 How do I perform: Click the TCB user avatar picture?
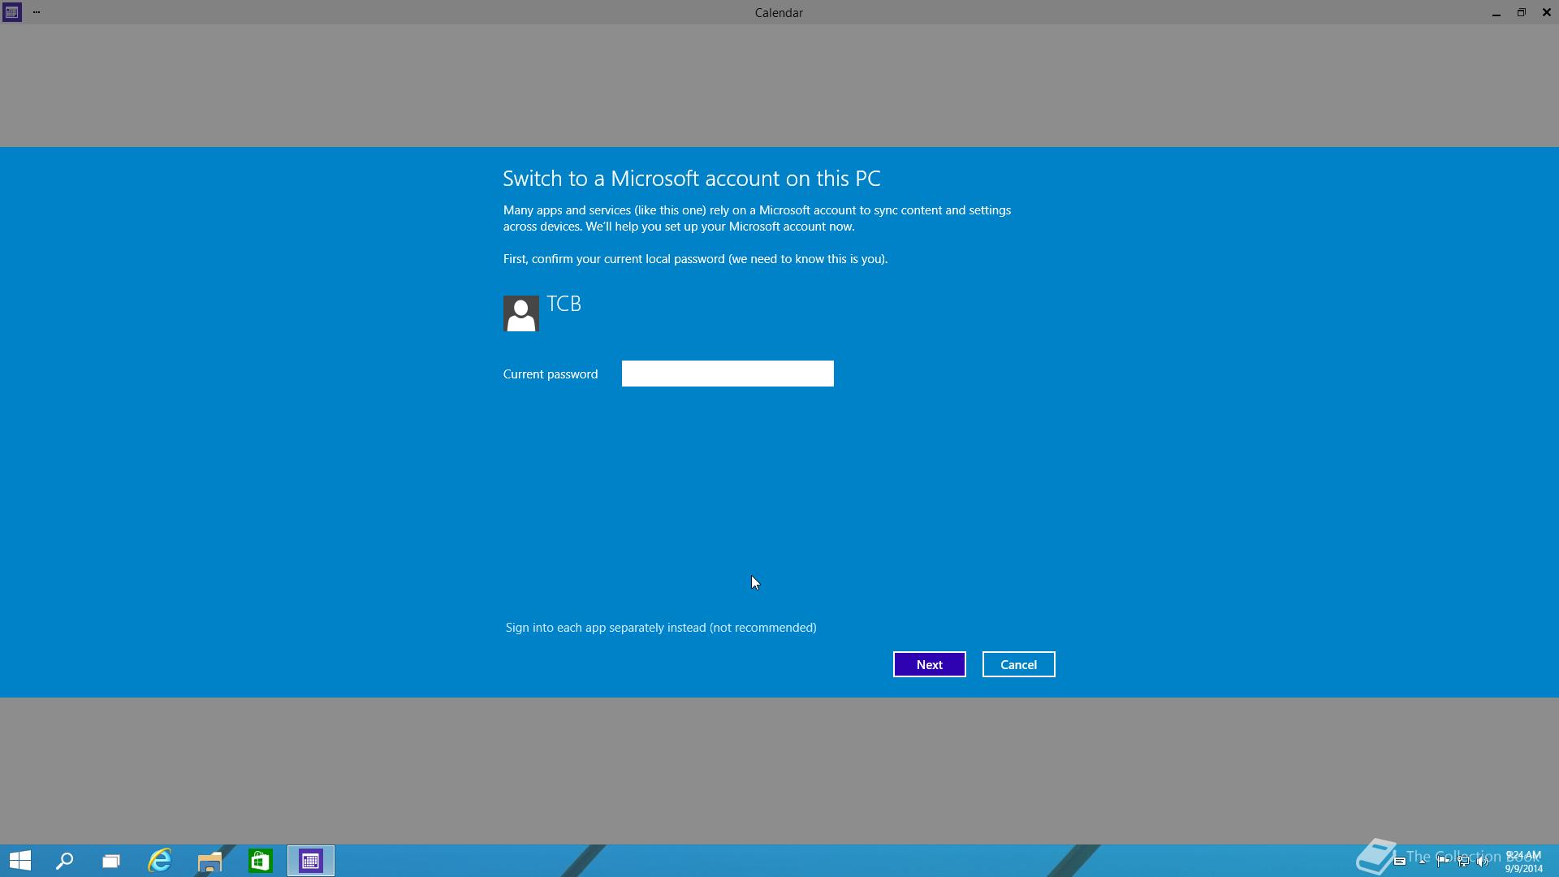521,313
